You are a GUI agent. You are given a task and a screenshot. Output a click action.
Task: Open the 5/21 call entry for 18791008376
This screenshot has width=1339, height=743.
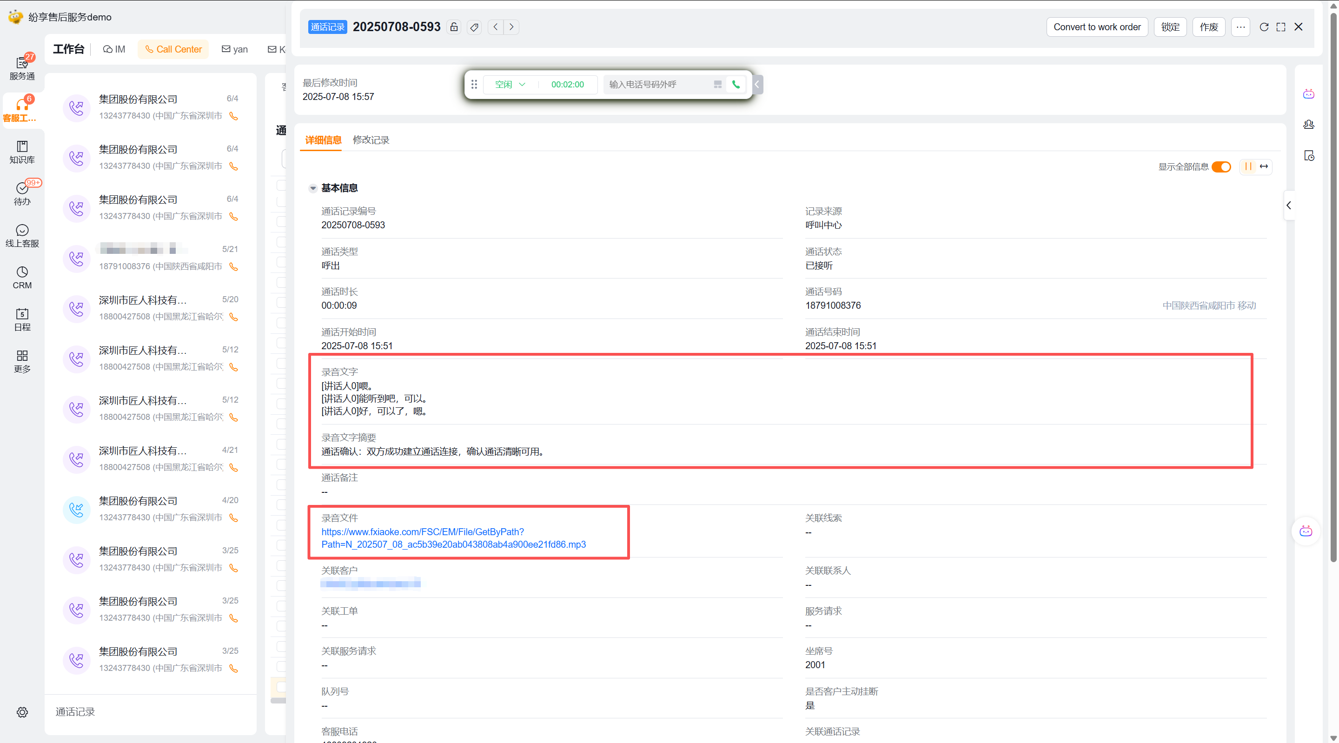pos(151,259)
